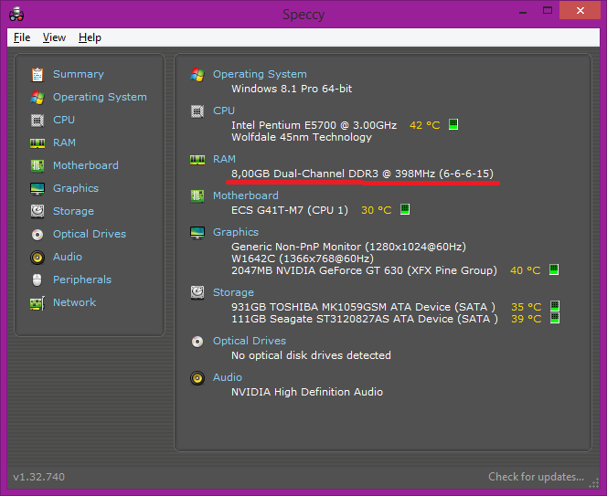Click the 111GB Seagate ST3120827AS drive text
Screen dimensions: 607x496
click(x=365, y=319)
